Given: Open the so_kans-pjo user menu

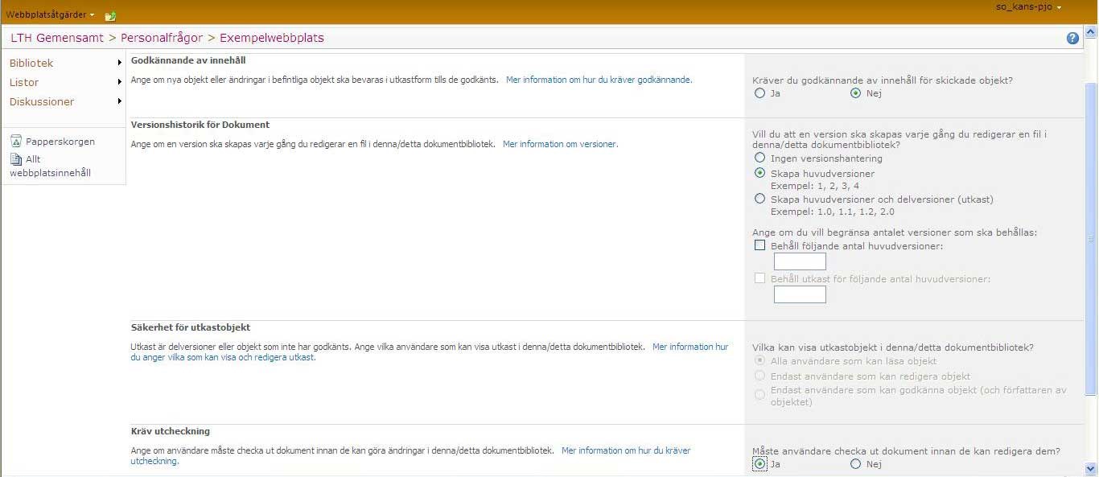Looking at the screenshot, I should (1029, 7).
